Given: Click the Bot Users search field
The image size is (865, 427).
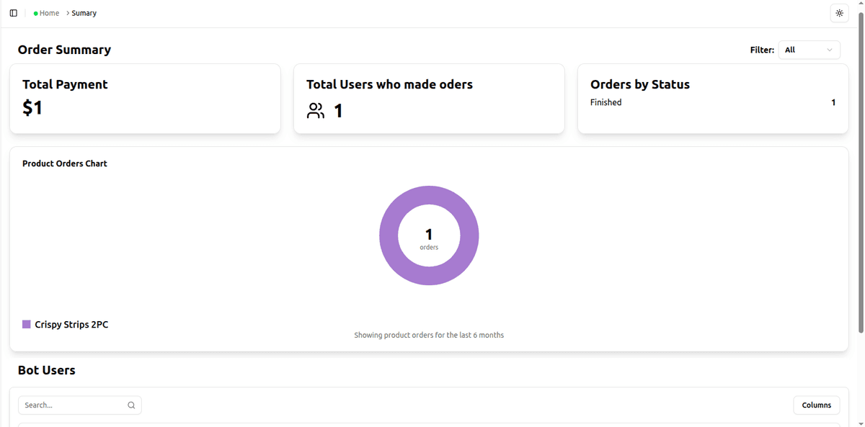Looking at the screenshot, I should coord(72,405).
